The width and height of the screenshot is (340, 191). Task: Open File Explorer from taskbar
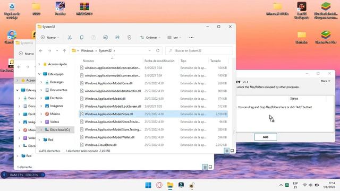pos(170,185)
